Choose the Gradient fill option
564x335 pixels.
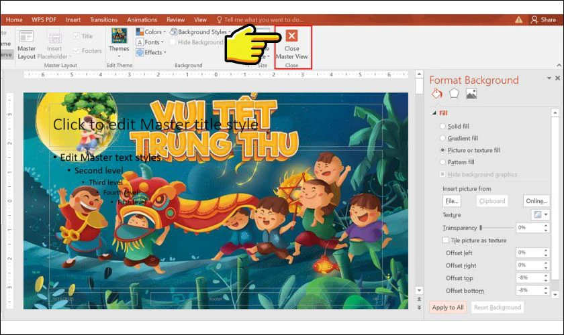point(442,138)
